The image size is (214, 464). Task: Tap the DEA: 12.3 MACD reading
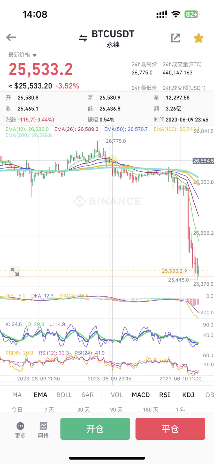point(42,296)
